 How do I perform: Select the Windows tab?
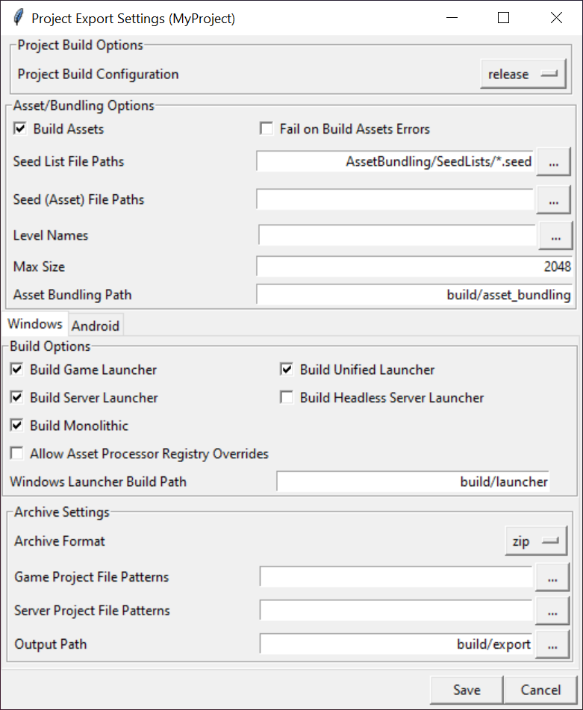point(35,324)
